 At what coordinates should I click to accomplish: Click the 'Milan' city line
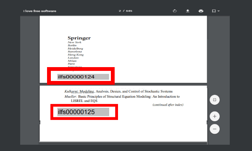click(x=72, y=61)
